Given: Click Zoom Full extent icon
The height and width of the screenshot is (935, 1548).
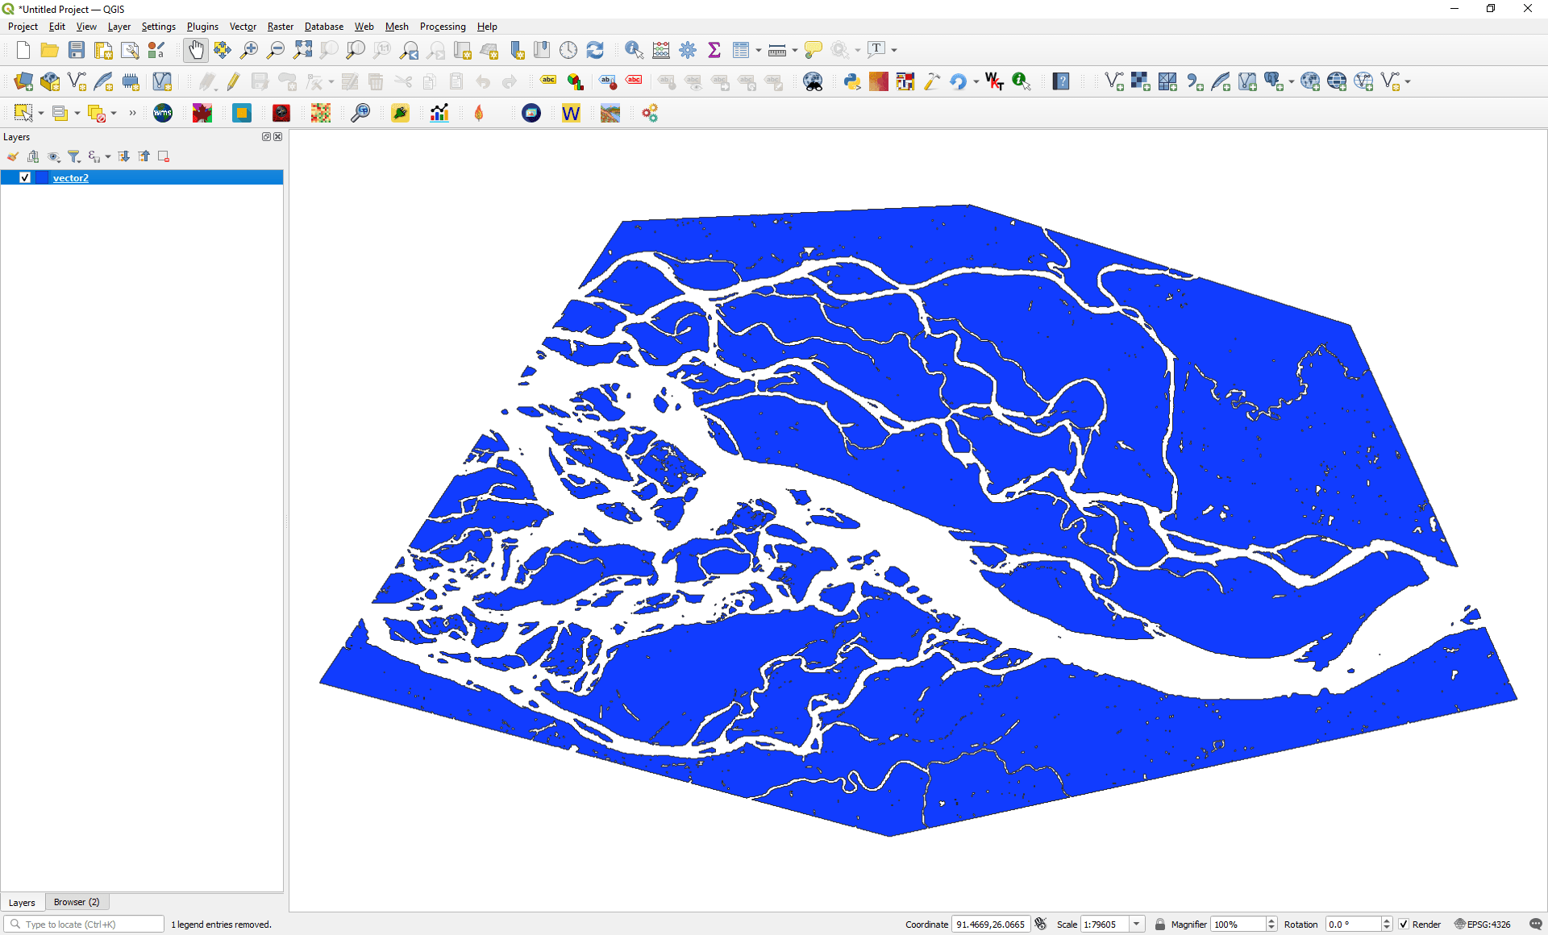Looking at the screenshot, I should 302,50.
